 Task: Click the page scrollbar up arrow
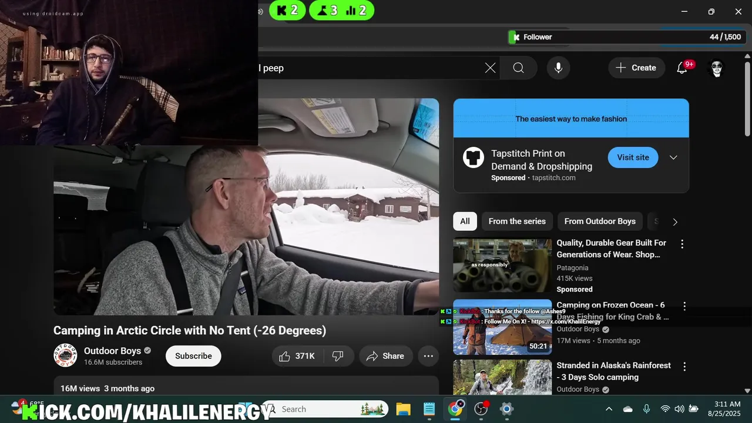click(747, 56)
